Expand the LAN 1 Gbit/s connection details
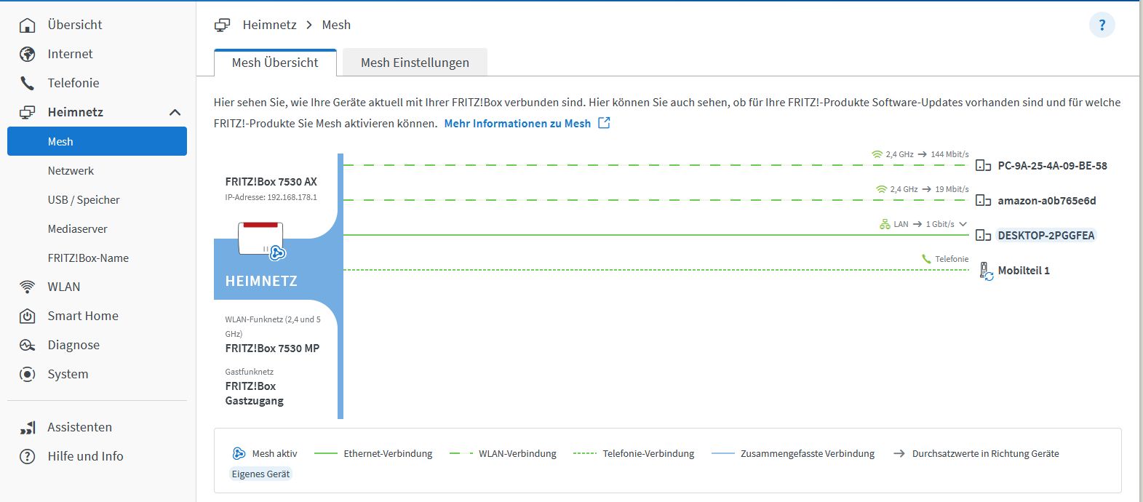The image size is (1143, 502). tap(963, 224)
